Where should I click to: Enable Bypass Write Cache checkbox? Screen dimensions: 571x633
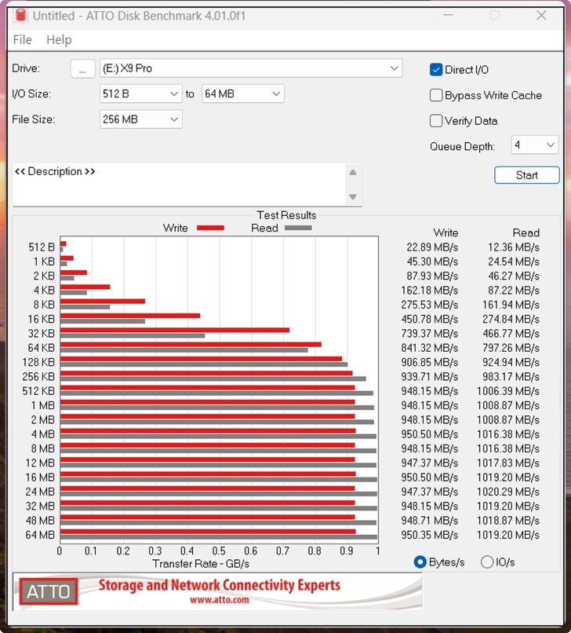pyautogui.click(x=436, y=95)
